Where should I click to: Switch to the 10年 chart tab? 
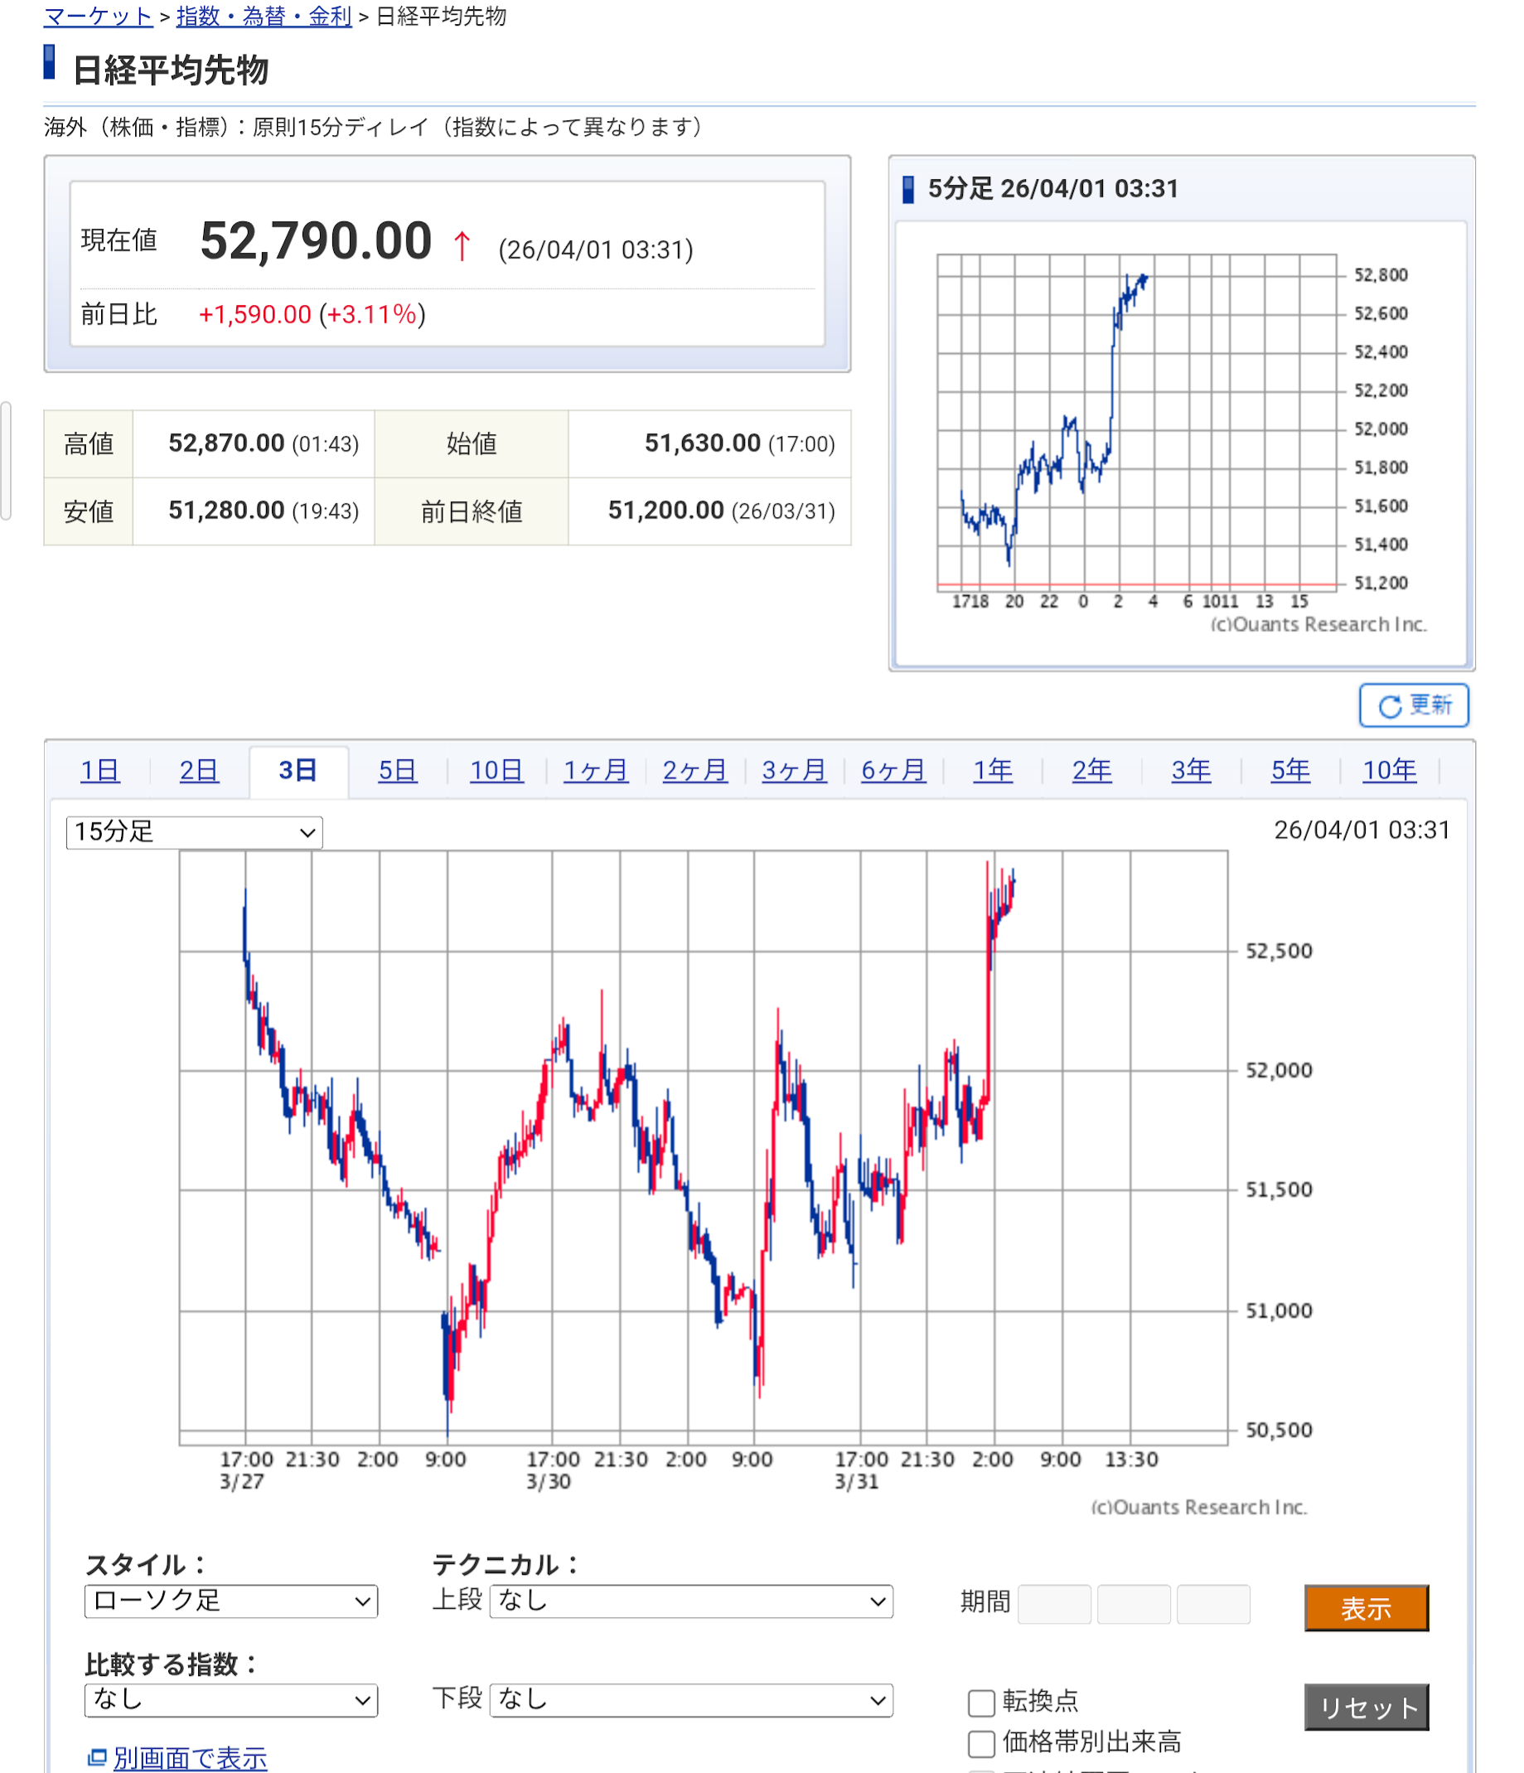(x=1389, y=770)
